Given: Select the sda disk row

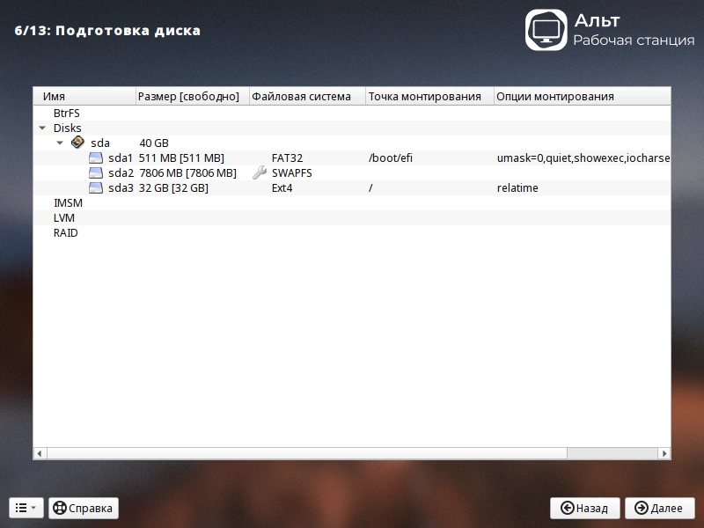Looking at the screenshot, I should (352, 143).
